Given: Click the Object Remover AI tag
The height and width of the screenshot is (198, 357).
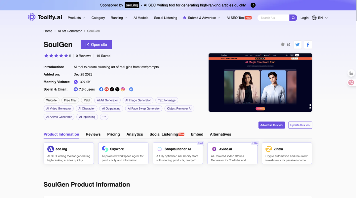Looking at the screenshot, I should point(179,108).
